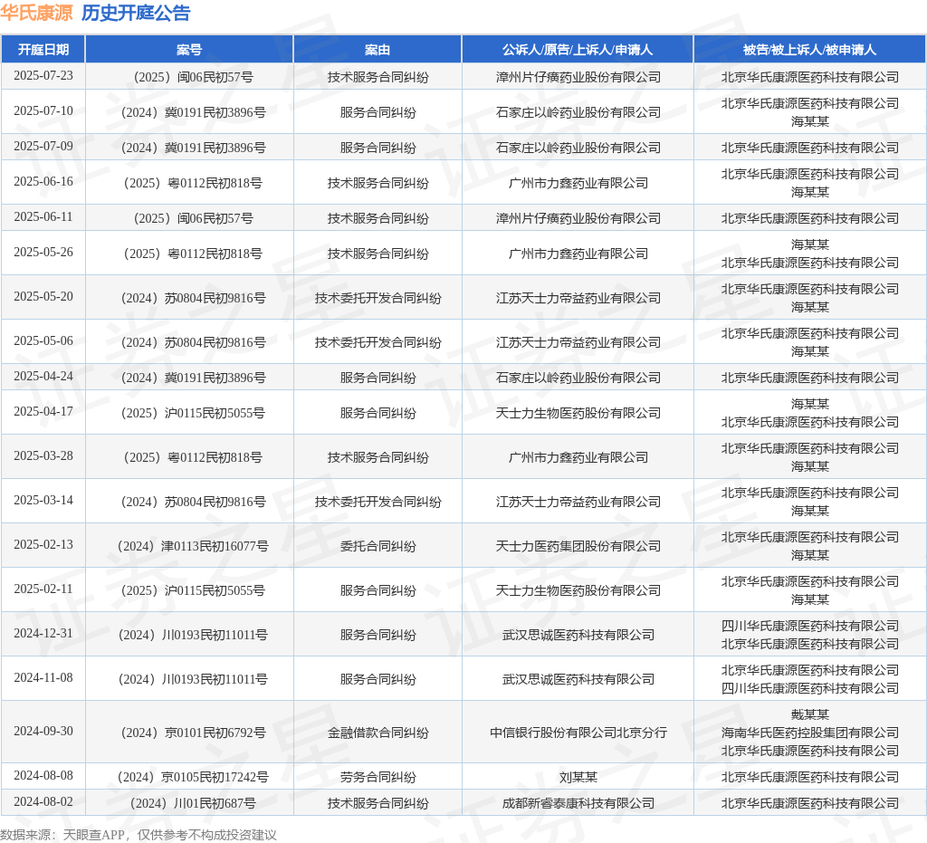This screenshot has width=927, height=843.
Task: Click case number in the 2024-12-31 row
Action: click(193, 635)
